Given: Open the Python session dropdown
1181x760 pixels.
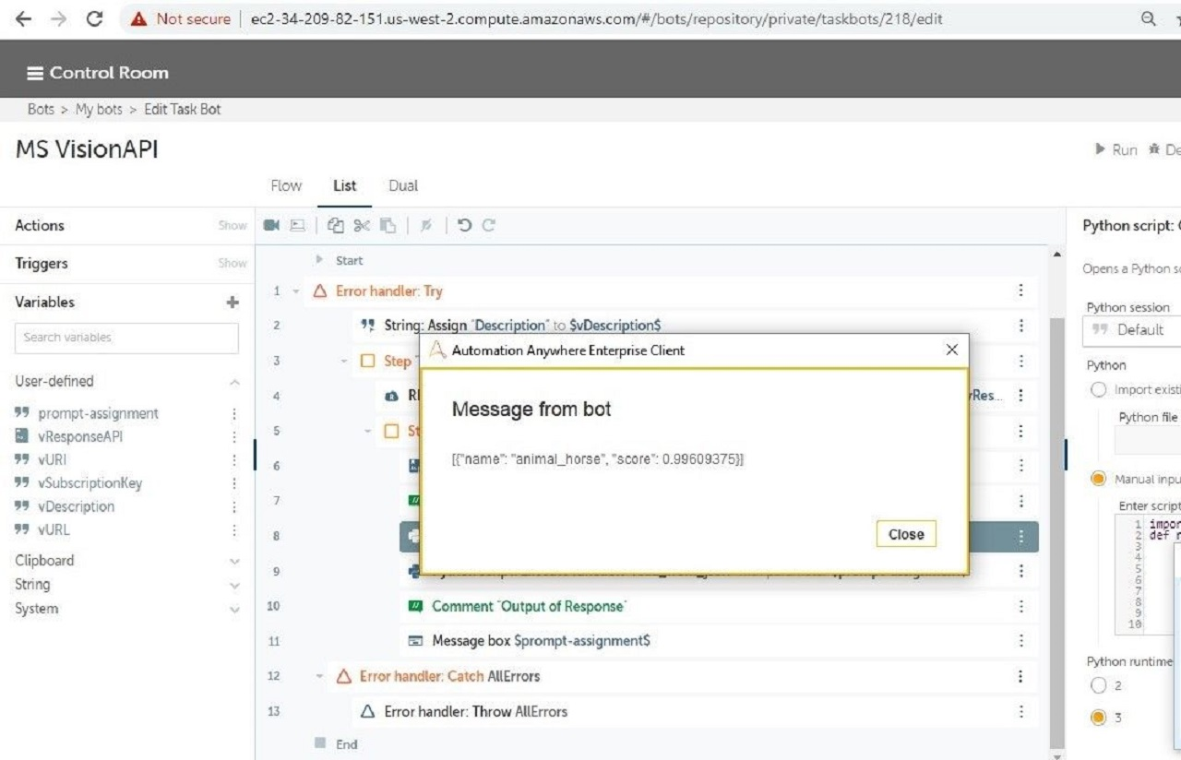Looking at the screenshot, I should pos(1131,329).
